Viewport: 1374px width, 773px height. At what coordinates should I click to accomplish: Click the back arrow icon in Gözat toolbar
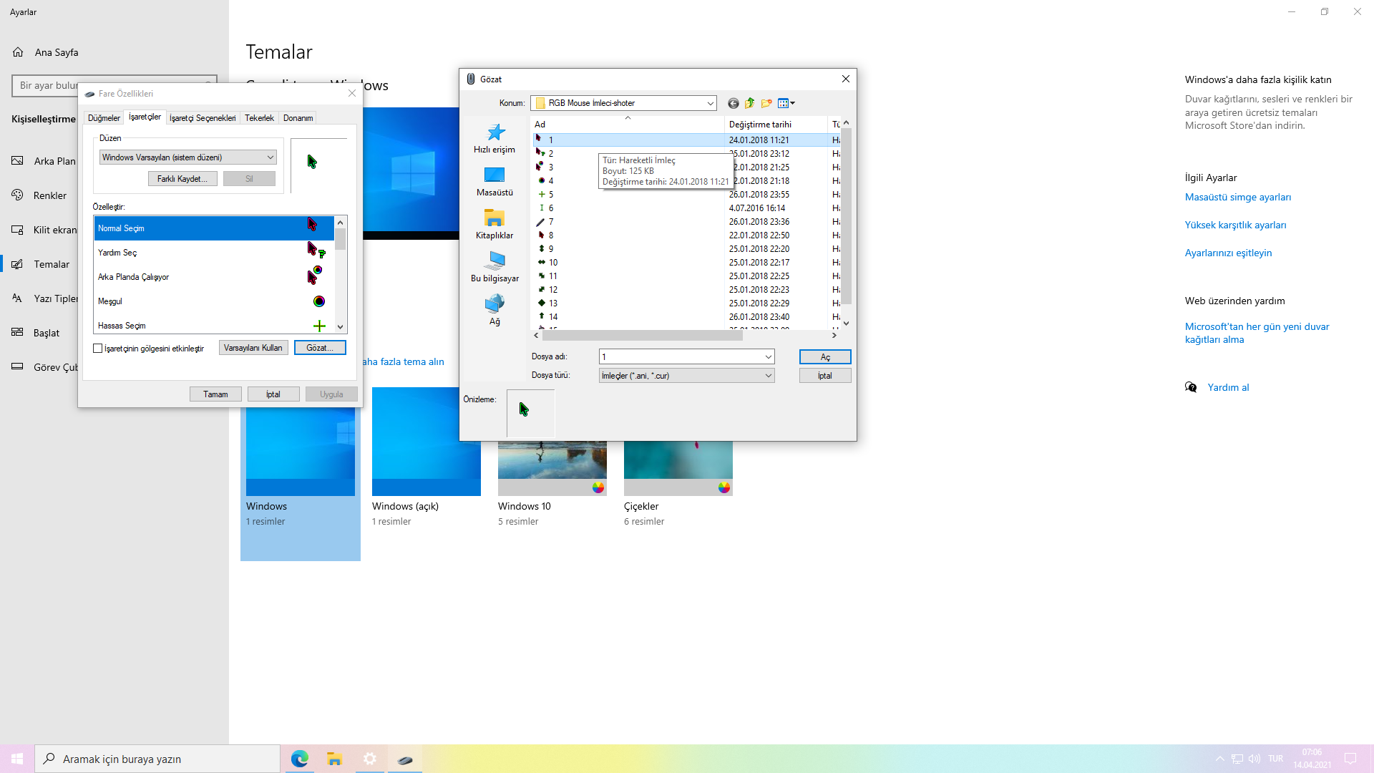734,103
